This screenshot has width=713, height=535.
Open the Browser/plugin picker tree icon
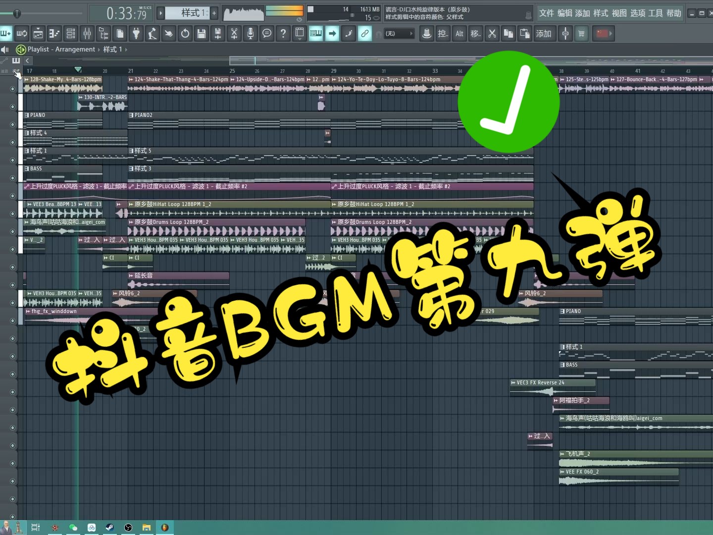tap(103, 33)
